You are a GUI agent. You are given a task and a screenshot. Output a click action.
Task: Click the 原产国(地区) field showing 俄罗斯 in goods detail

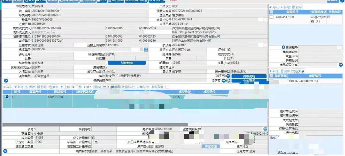point(178,146)
